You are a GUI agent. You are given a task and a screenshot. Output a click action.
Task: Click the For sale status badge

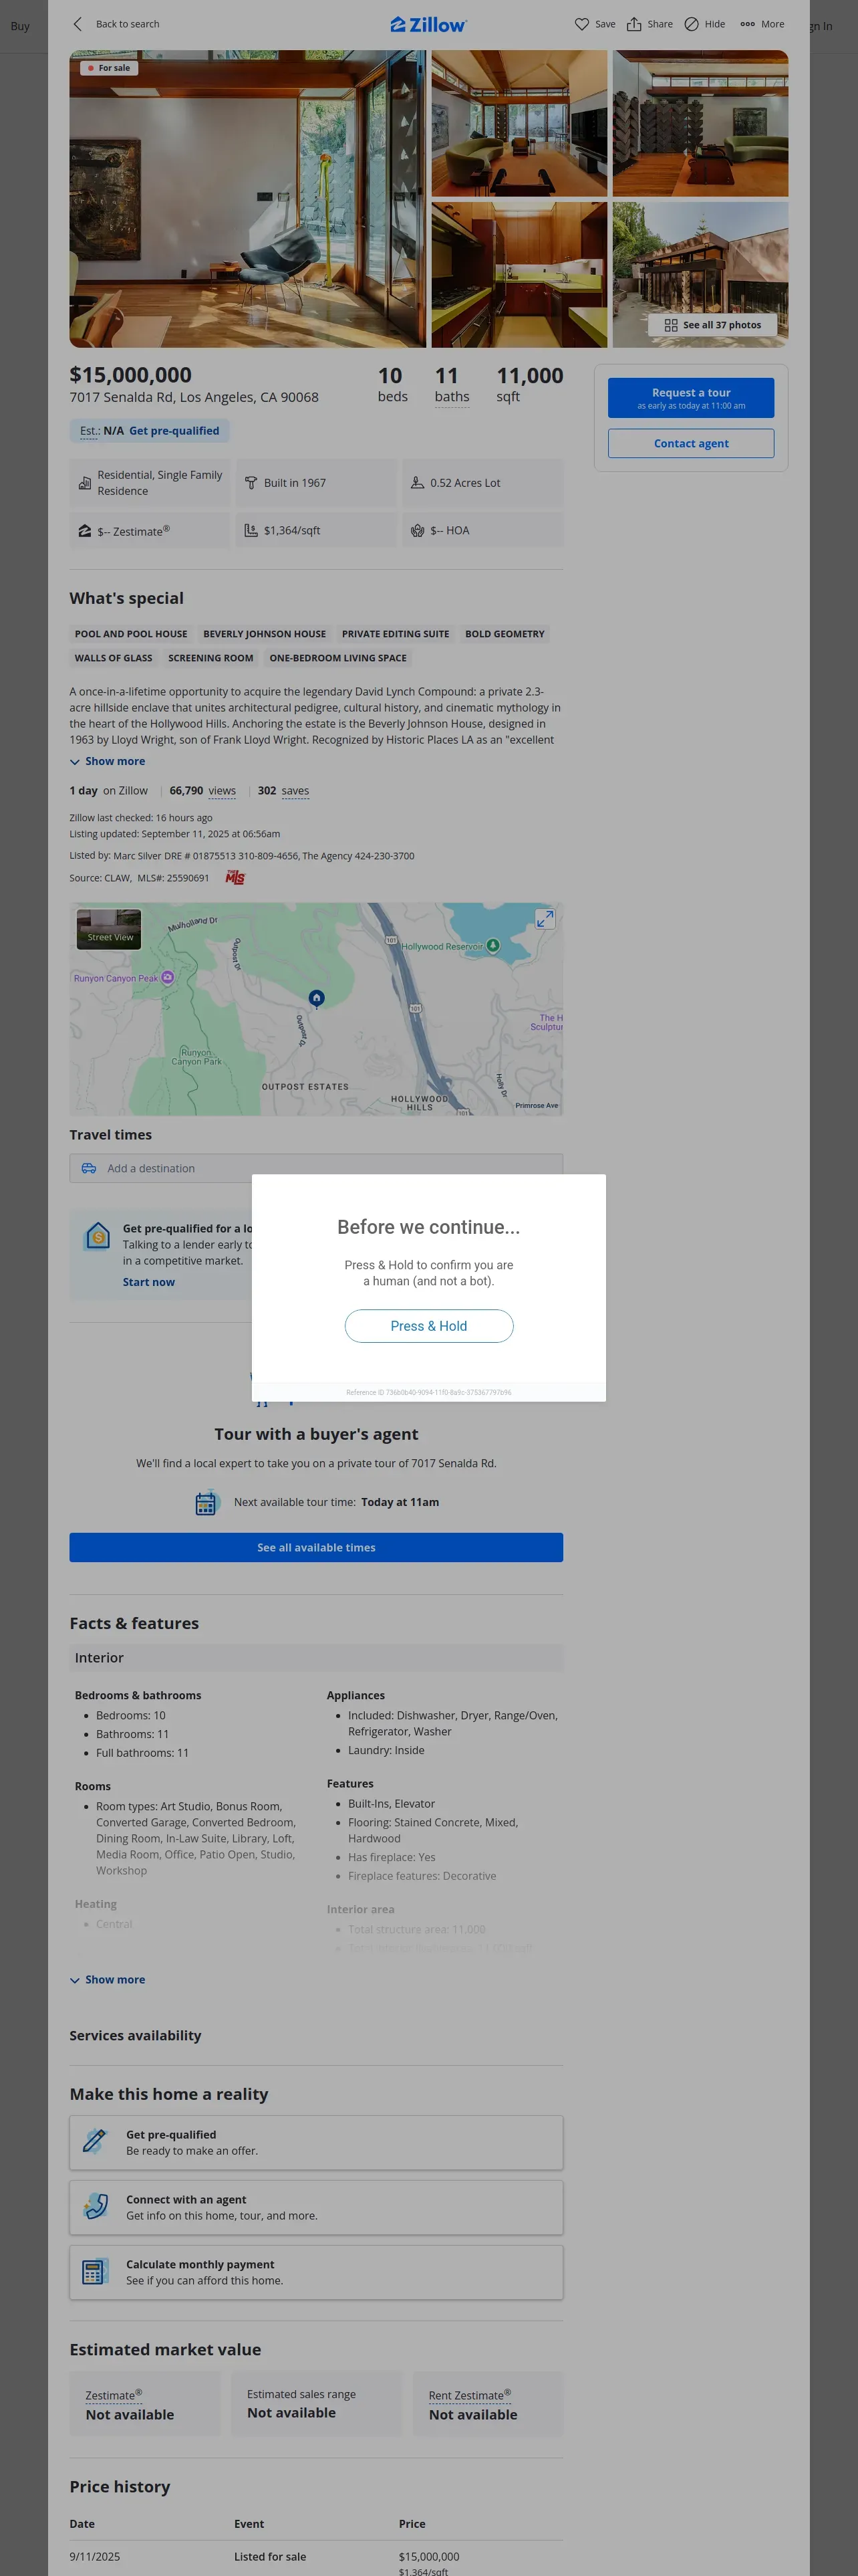109,68
